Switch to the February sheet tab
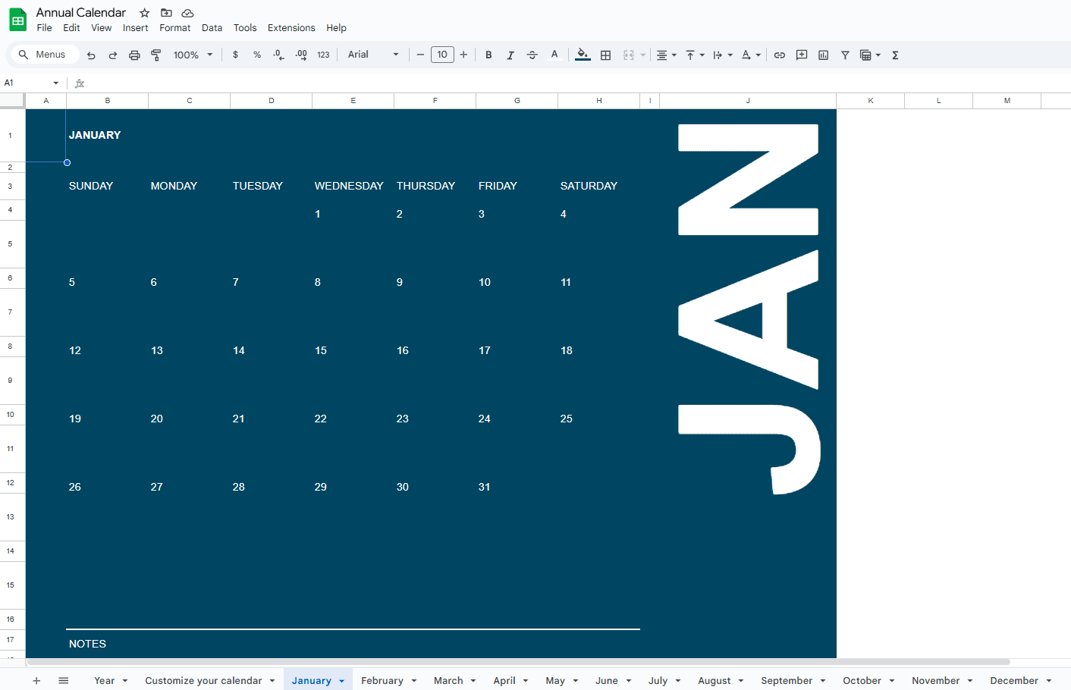 [383, 680]
